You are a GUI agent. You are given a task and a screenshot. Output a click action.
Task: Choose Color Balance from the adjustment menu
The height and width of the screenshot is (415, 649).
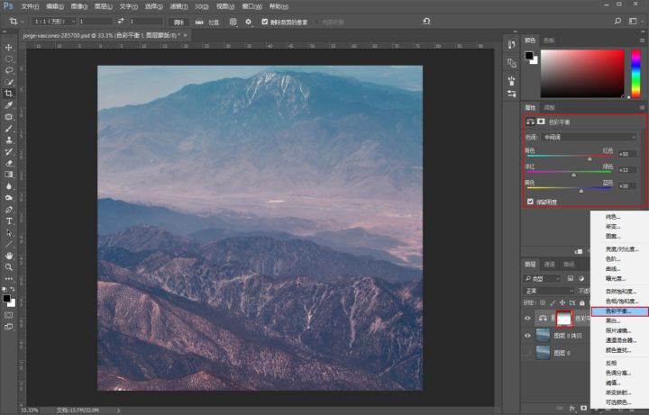[x=617, y=311]
